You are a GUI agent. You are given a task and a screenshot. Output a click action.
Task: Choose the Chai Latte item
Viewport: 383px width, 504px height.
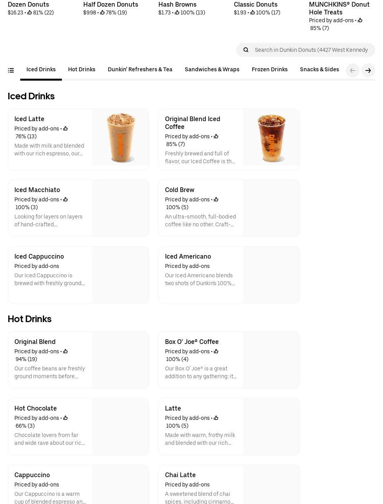[229, 484]
